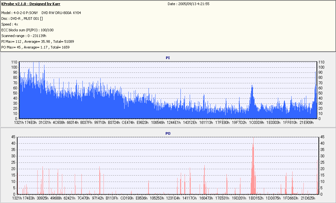Click the '10525Dh' label on PO axis
336x203 pixels.
pos(157,198)
